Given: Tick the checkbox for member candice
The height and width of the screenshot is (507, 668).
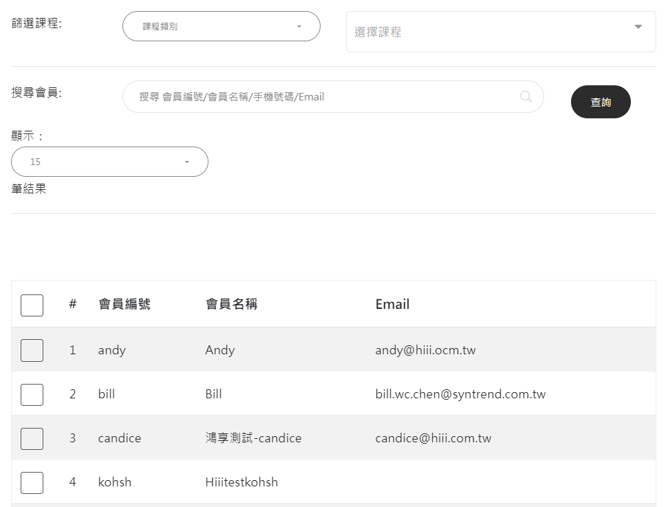Looking at the screenshot, I should 32,438.
